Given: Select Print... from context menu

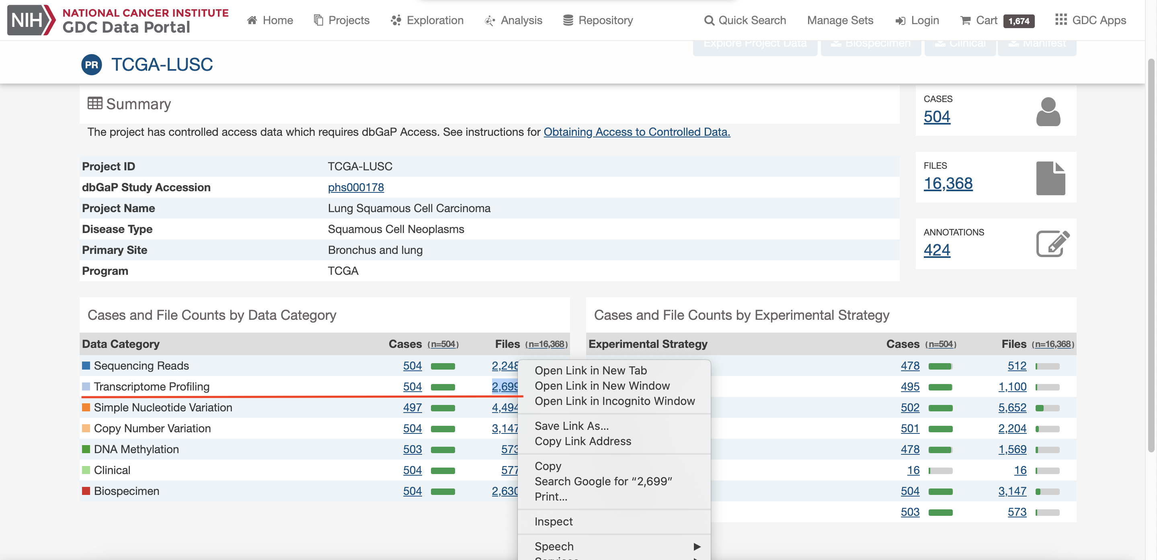Looking at the screenshot, I should point(614,496).
